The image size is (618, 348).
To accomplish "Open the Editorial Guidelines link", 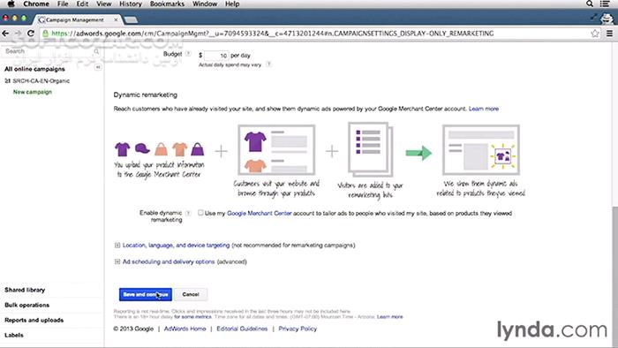I will [x=242, y=329].
